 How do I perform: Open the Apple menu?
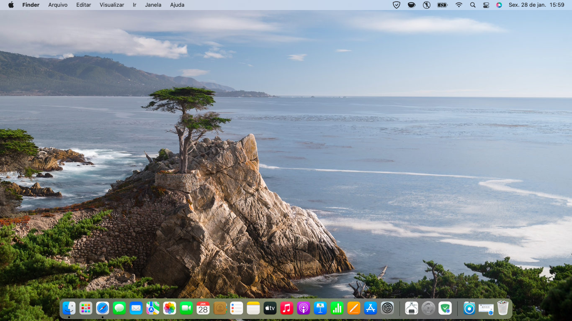point(11,5)
